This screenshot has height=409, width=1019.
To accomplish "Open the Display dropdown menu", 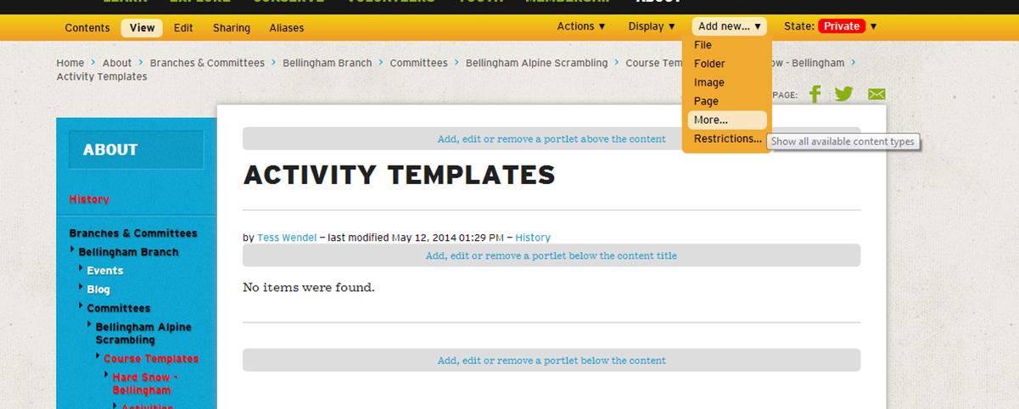I will 652,26.
